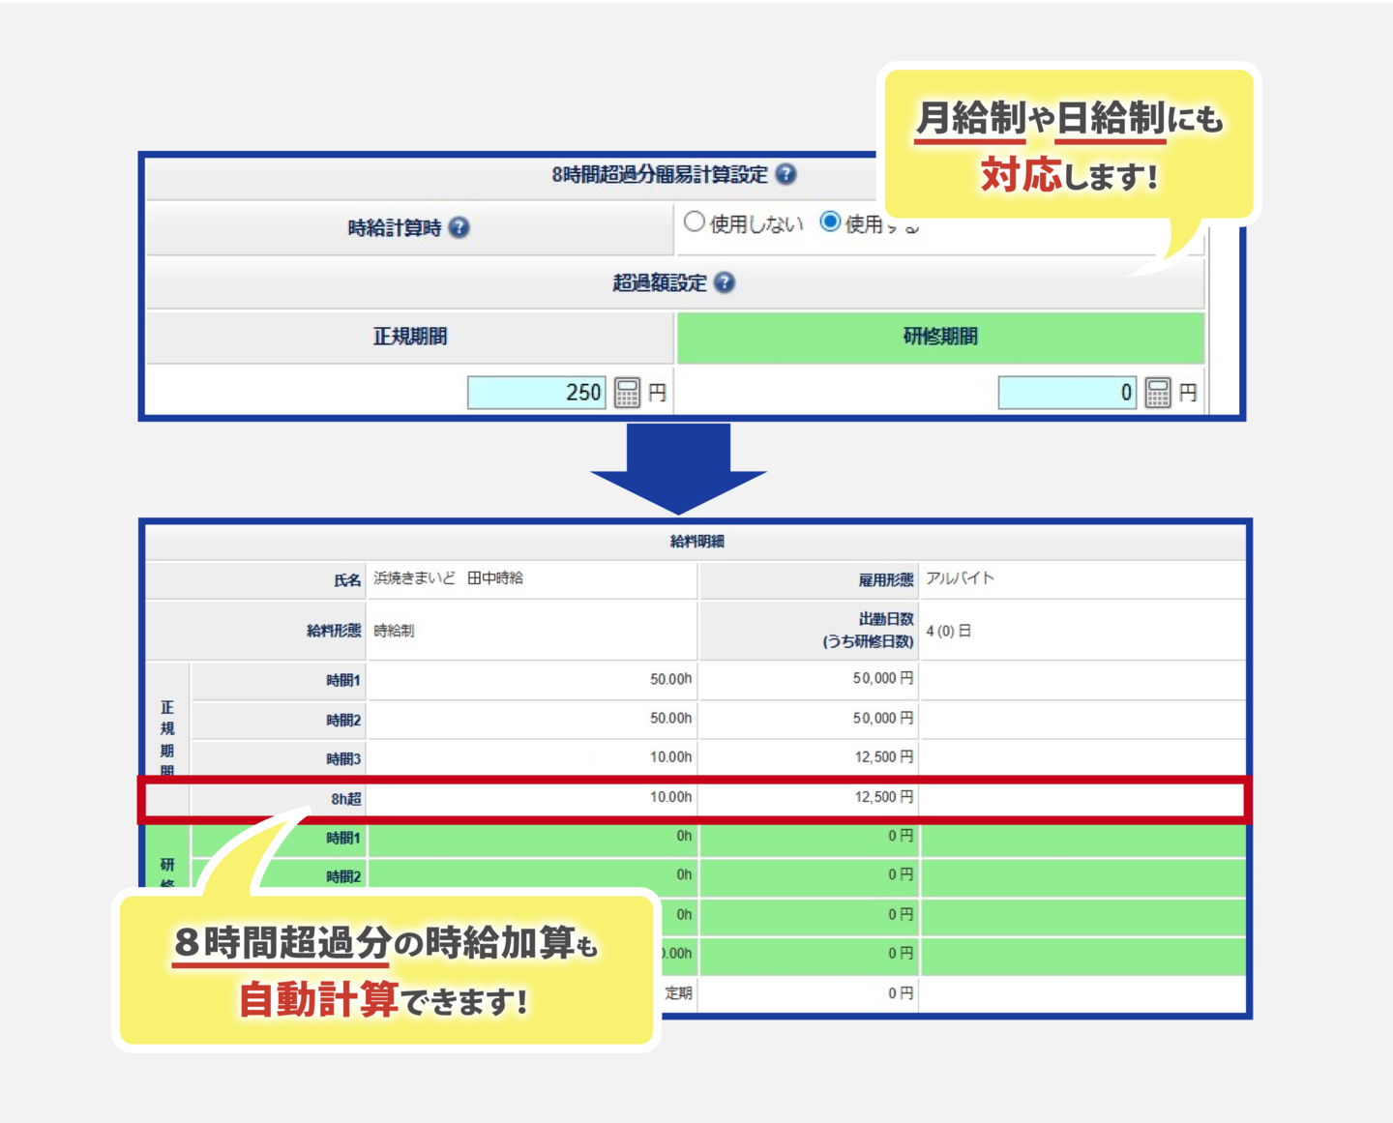Screen dimensions: 1393x1123
Task: Click yellow callout reading 月給制や日給制にも対応します
Action: (1068, 145)
